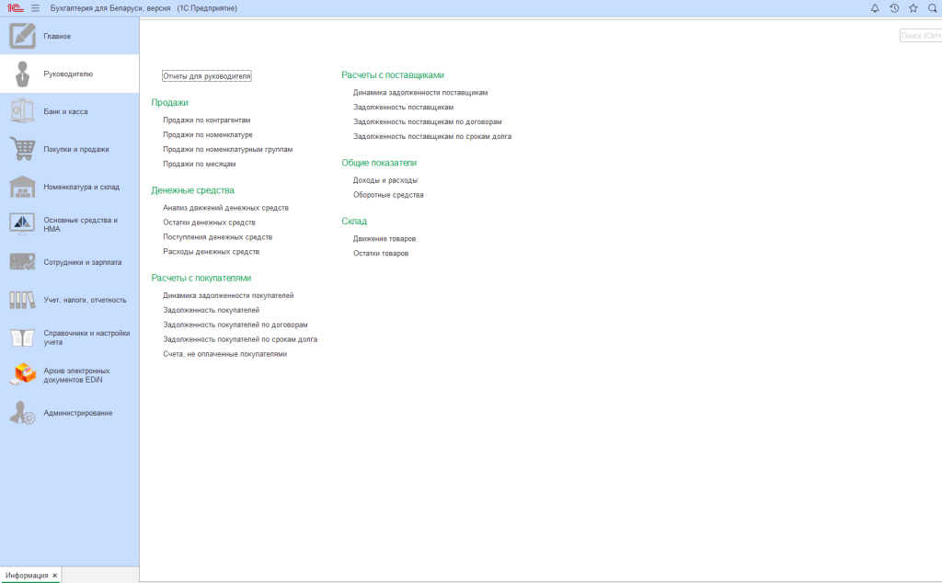
Task: Open favorites star icon
Action: tap(913, 7)
